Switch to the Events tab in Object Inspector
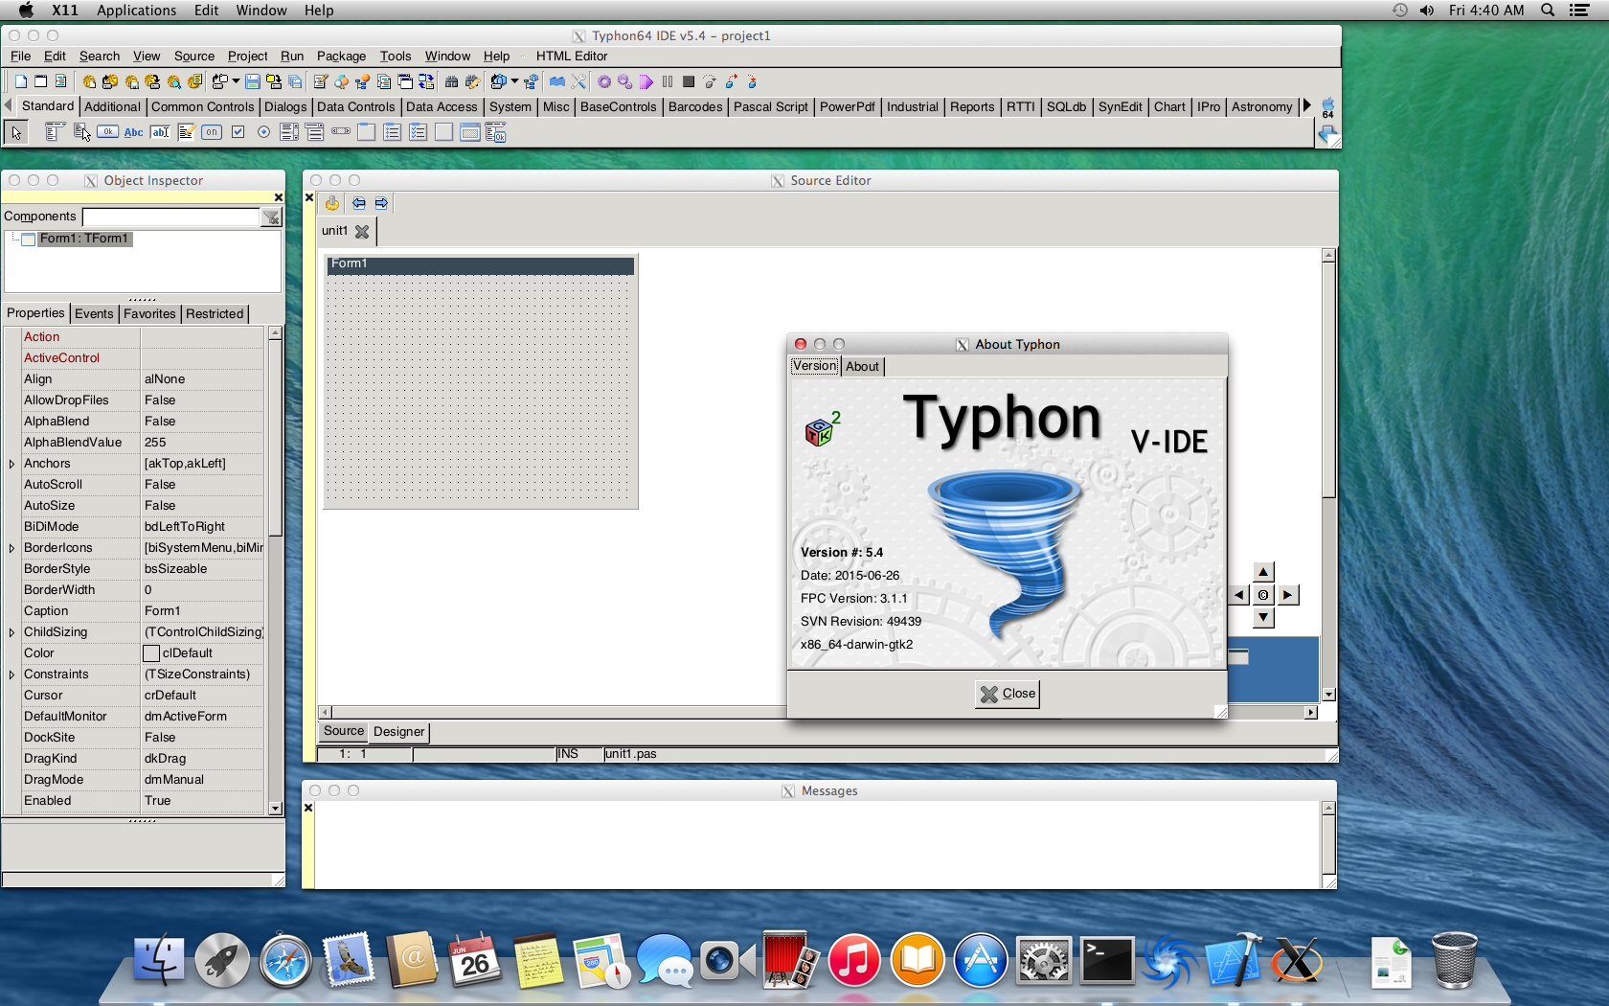This screenshot has width=1609, height=1006. tap(94, 313)
